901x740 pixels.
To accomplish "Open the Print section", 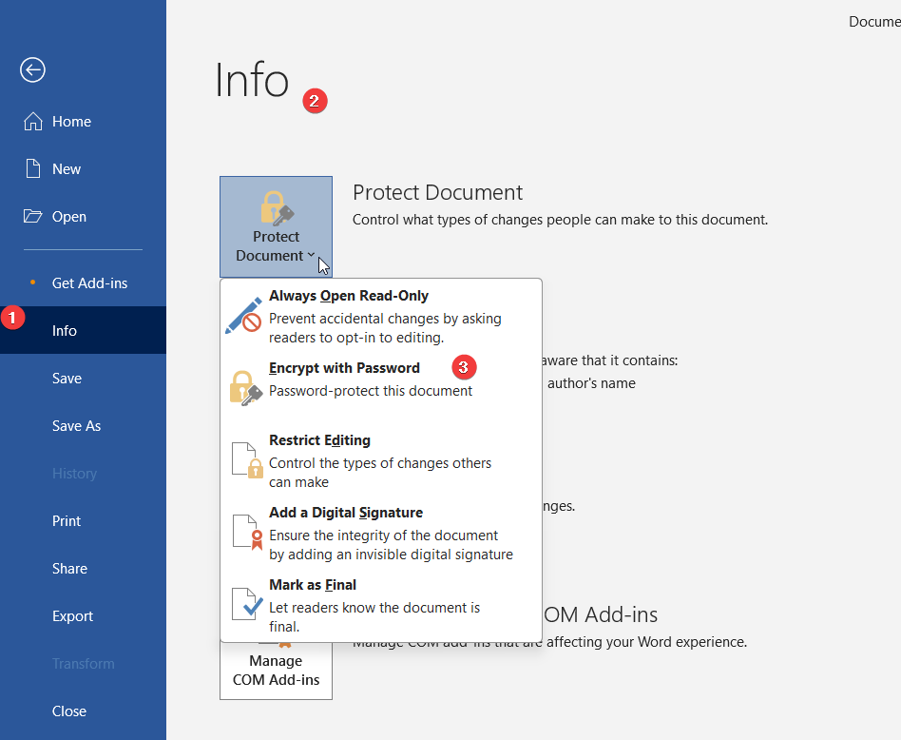I will click(x=66, y=520).
